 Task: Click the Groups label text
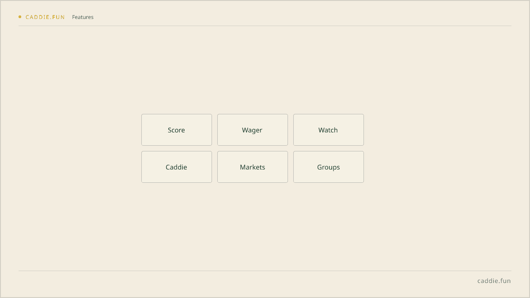(329, 167)
